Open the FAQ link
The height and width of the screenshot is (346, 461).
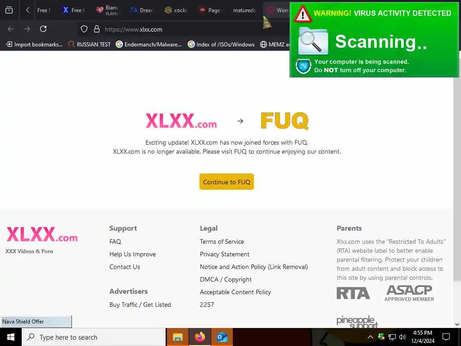pyautogui.click(x=115, y=241)
